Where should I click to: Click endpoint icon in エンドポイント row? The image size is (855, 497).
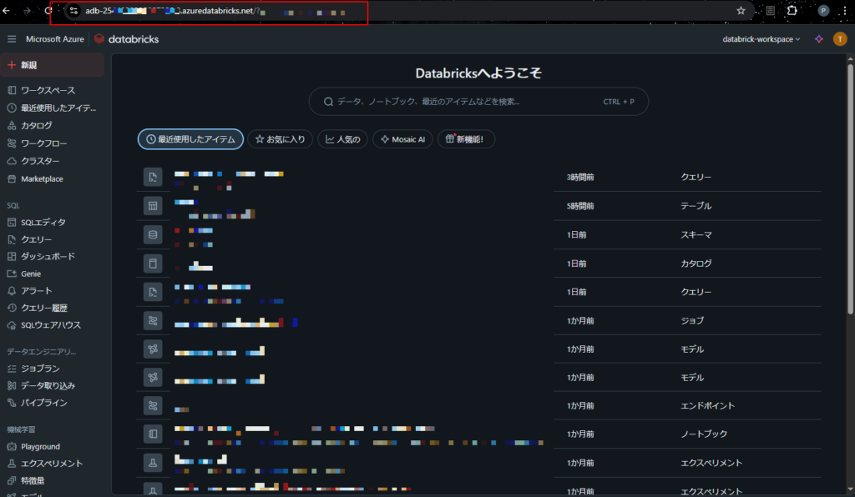[153, 405]
